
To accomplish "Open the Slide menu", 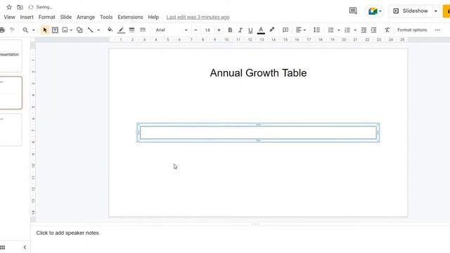I will click(x=65, y=17).
